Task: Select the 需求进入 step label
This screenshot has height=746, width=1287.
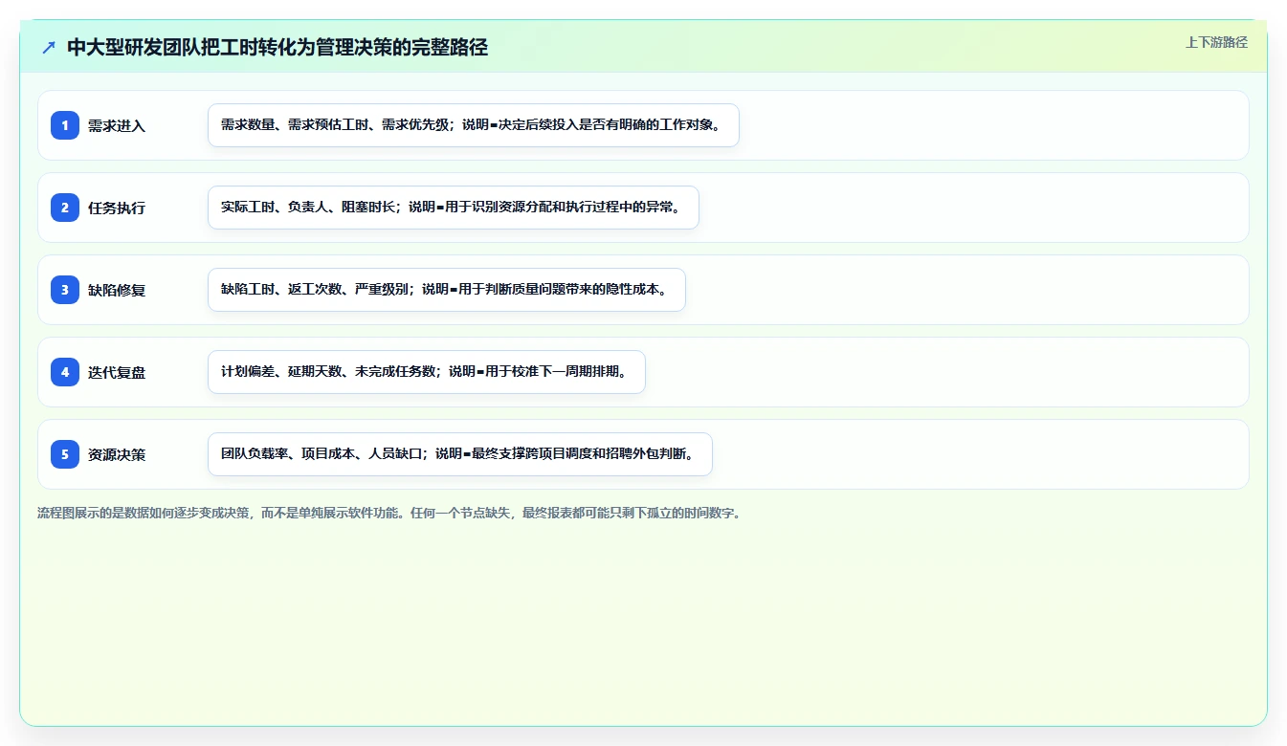Action: 117,125
